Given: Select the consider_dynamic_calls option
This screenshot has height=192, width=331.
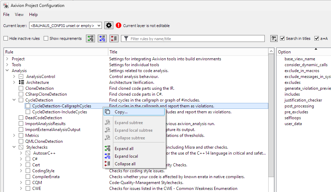Looking at the screenshot, I should [x=306, y=65].
